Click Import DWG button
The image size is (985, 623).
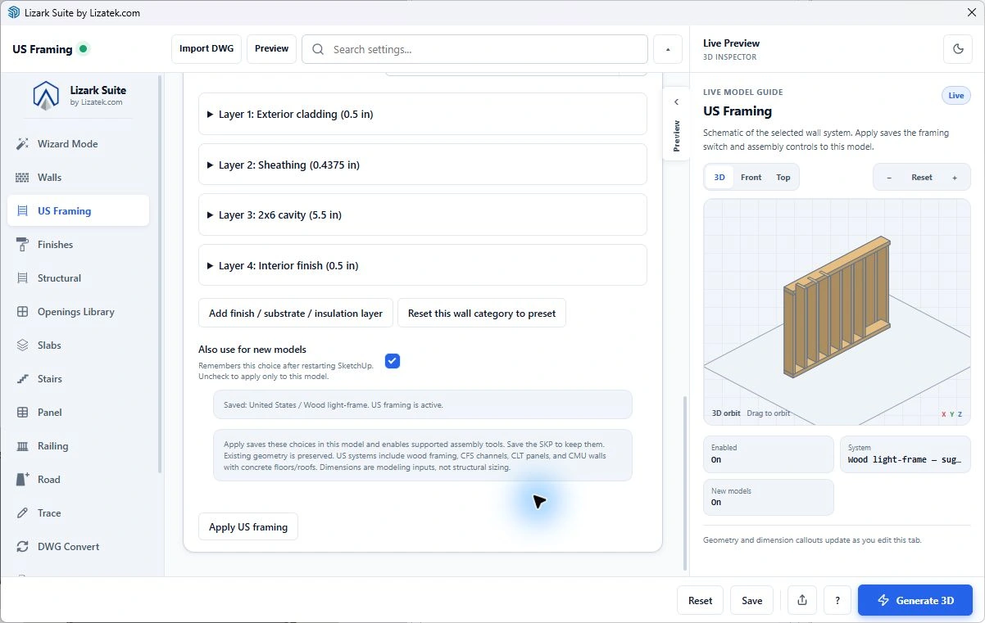(207, 48)
